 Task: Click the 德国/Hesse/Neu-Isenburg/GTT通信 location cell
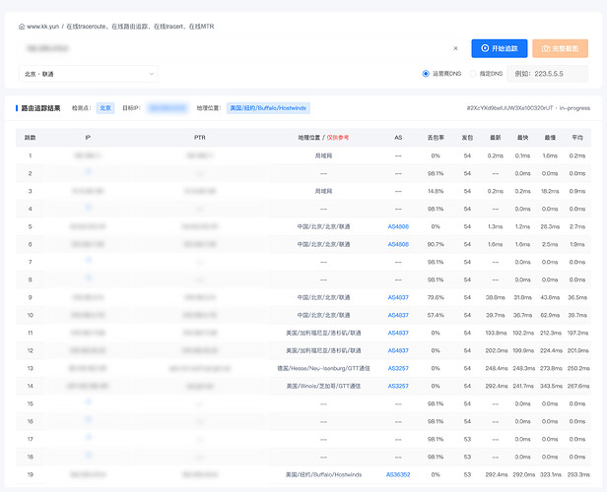323,368
